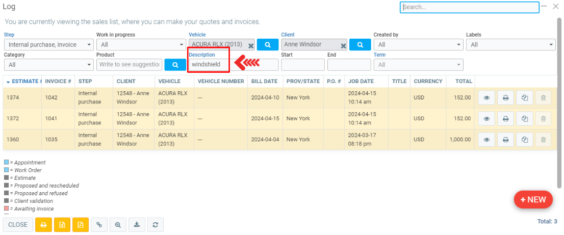Click the CLOSE button
564x235 pixels.
pyautogui.click(x=18, y=225)
